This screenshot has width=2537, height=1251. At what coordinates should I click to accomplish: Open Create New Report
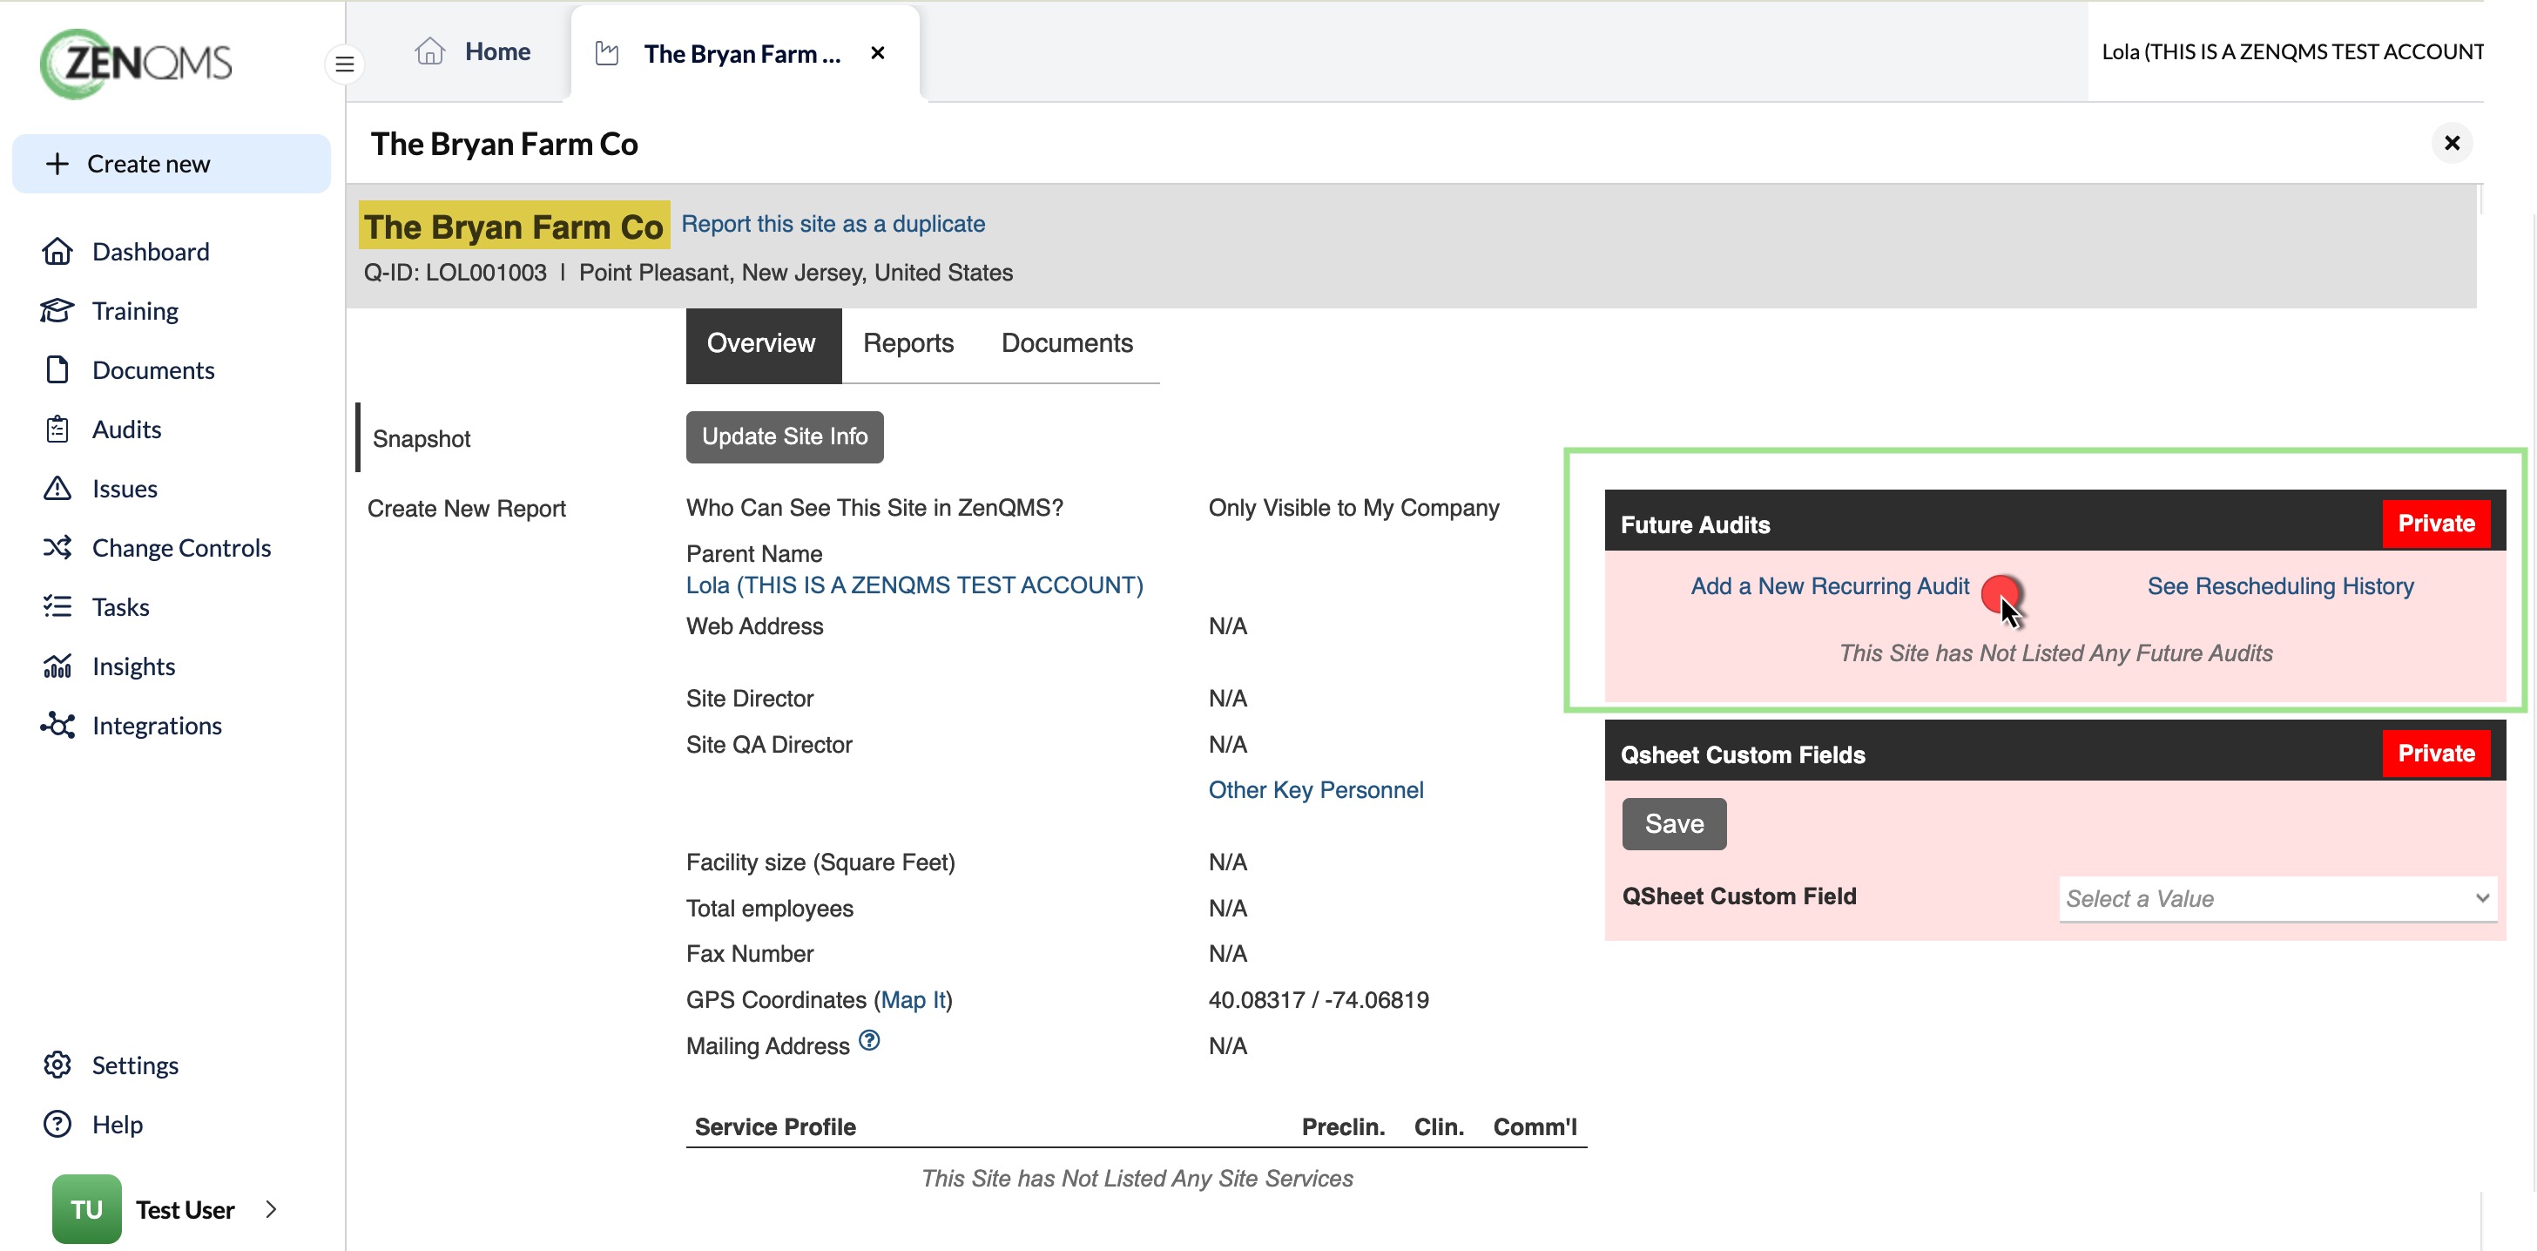point(466,508)
